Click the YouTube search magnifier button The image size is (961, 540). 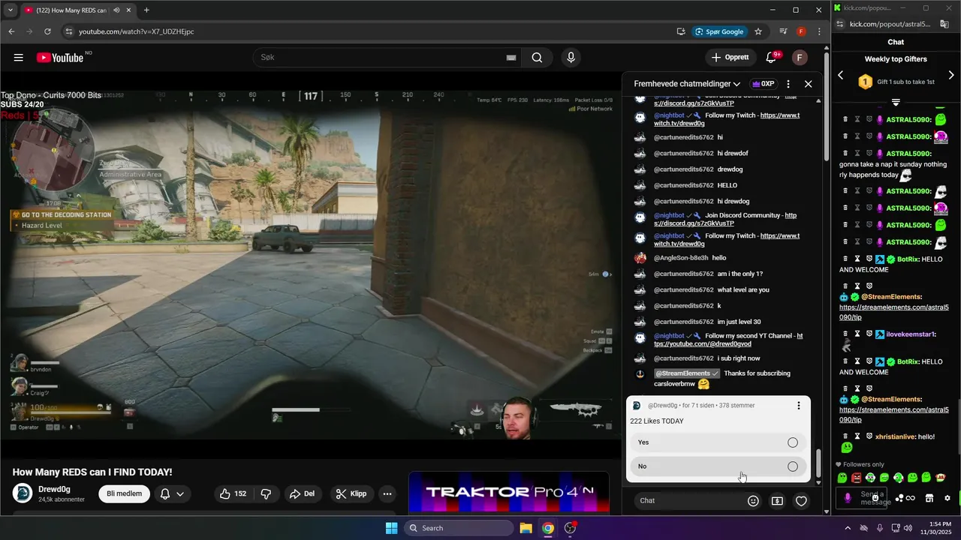[x=537, y=58]
